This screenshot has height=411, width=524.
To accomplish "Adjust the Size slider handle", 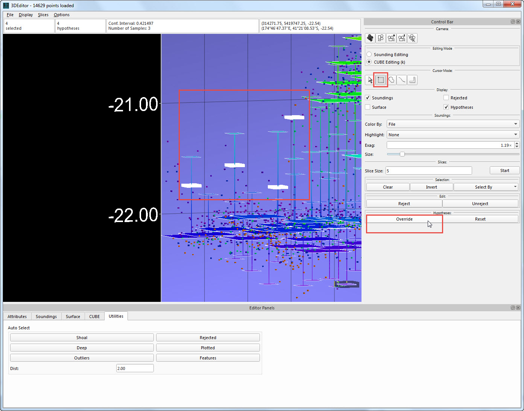I will (x=402, y=154).
